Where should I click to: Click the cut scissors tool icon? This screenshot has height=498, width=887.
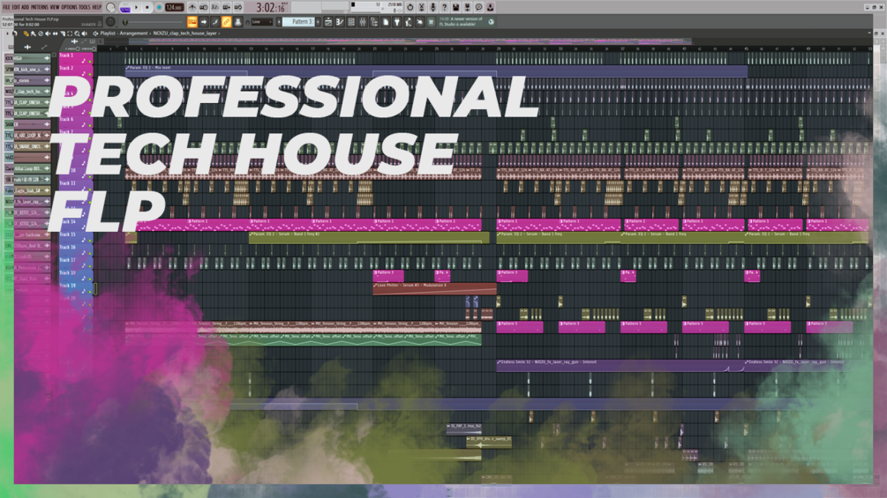pyautogui.click(x=422, y=7)
